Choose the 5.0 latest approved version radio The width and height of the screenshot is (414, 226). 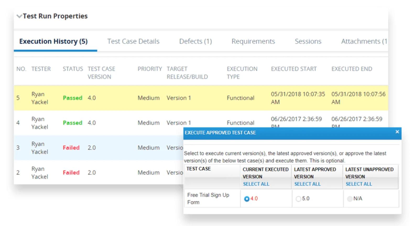298,199
